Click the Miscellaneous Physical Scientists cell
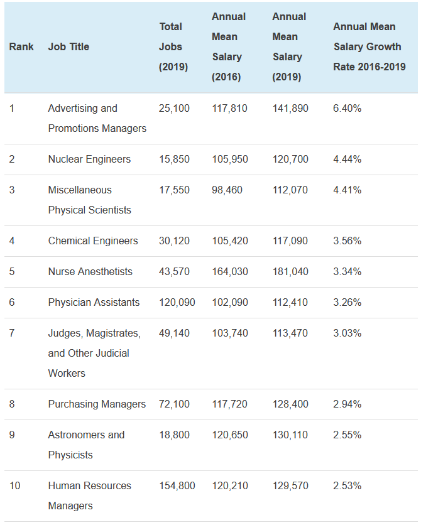The image size is (421, 525). click(89, 200)
